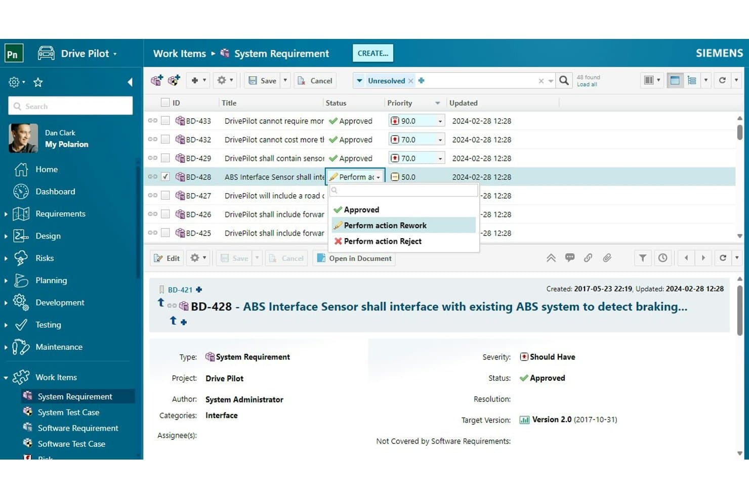Expand the Testing sidebar section
This screenshot has width=749, height=499.
click(x=6, y=325)
